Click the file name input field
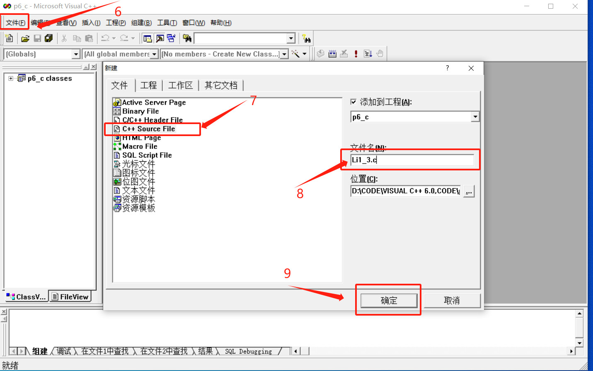593x371 pixels. pos(412,160)
